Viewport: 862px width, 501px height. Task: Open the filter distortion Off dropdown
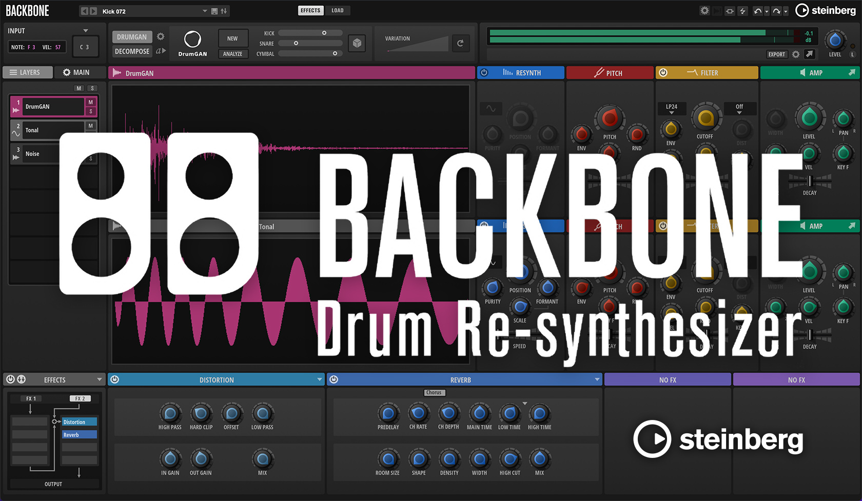click(739, 109)
